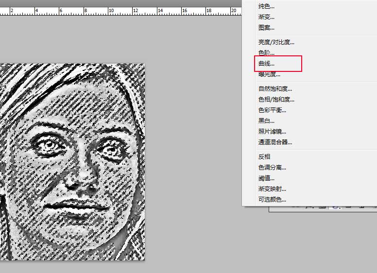Viewport: 377px width, 273px height.
Task: Choose 通道混合器... channel mixer
Action: click(x=275, y=142)
